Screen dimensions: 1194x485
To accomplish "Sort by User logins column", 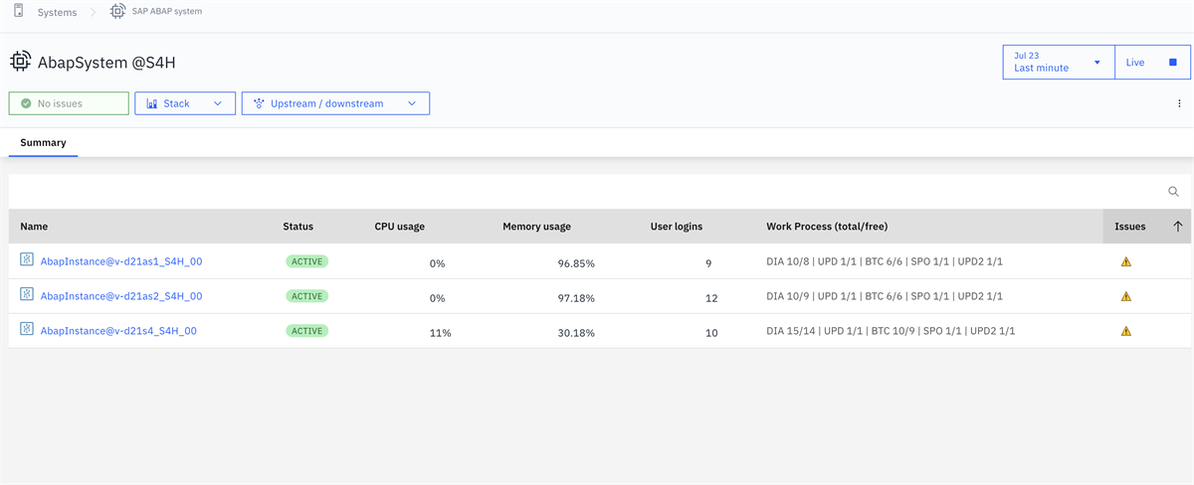I will pyautogui.click(x=676, y=227).
